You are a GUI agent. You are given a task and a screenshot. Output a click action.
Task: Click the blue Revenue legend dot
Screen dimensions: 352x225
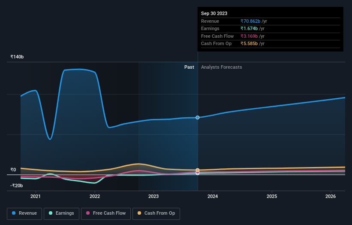coord(14,213)
